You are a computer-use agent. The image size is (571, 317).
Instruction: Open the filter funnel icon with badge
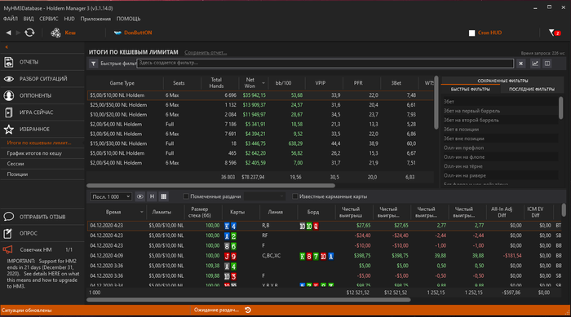[554, 33]
